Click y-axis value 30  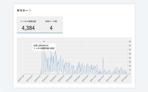(130, 62)
